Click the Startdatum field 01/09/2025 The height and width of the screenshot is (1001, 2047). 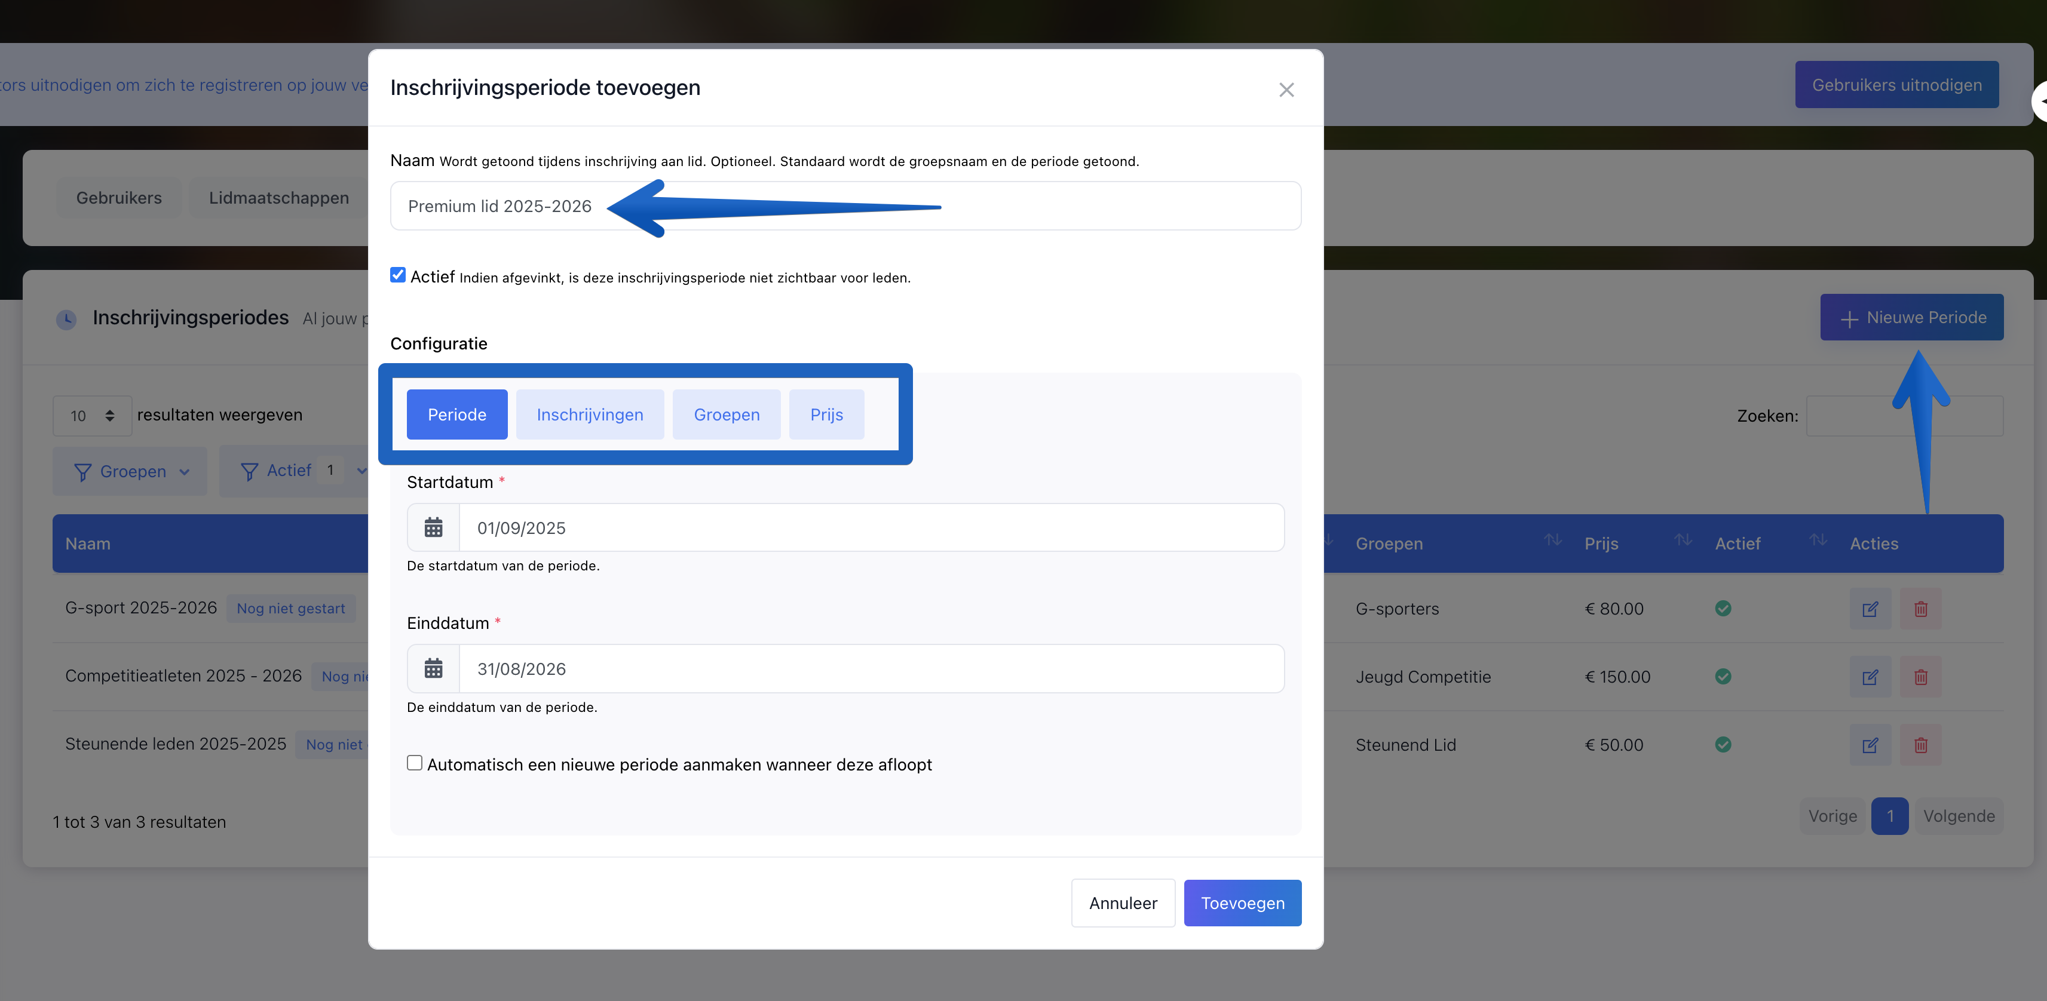click(871, 527)
